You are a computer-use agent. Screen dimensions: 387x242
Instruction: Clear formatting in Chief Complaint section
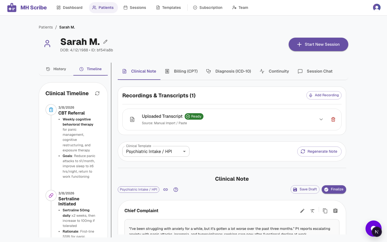coord(312,211)
